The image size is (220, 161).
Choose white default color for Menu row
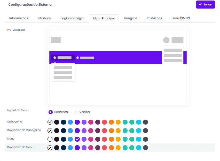[50, 139]
